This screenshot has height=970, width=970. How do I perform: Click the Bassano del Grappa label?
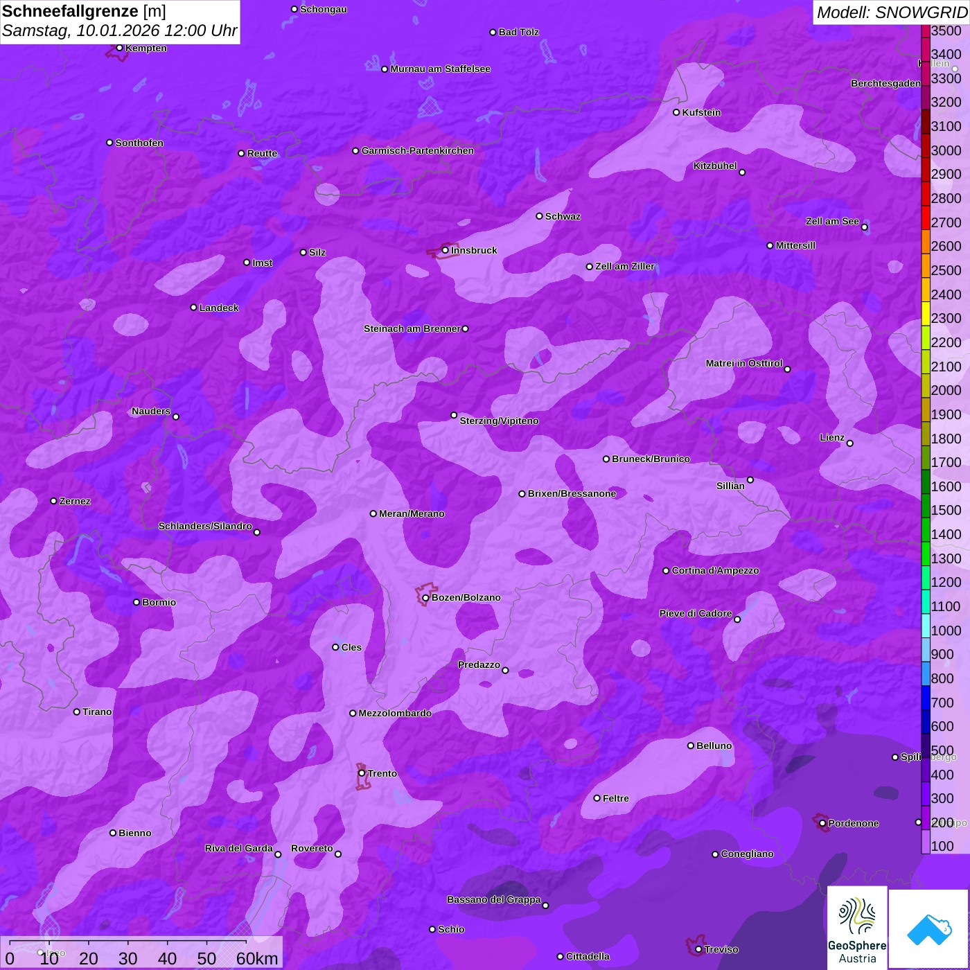coord(494,899)
